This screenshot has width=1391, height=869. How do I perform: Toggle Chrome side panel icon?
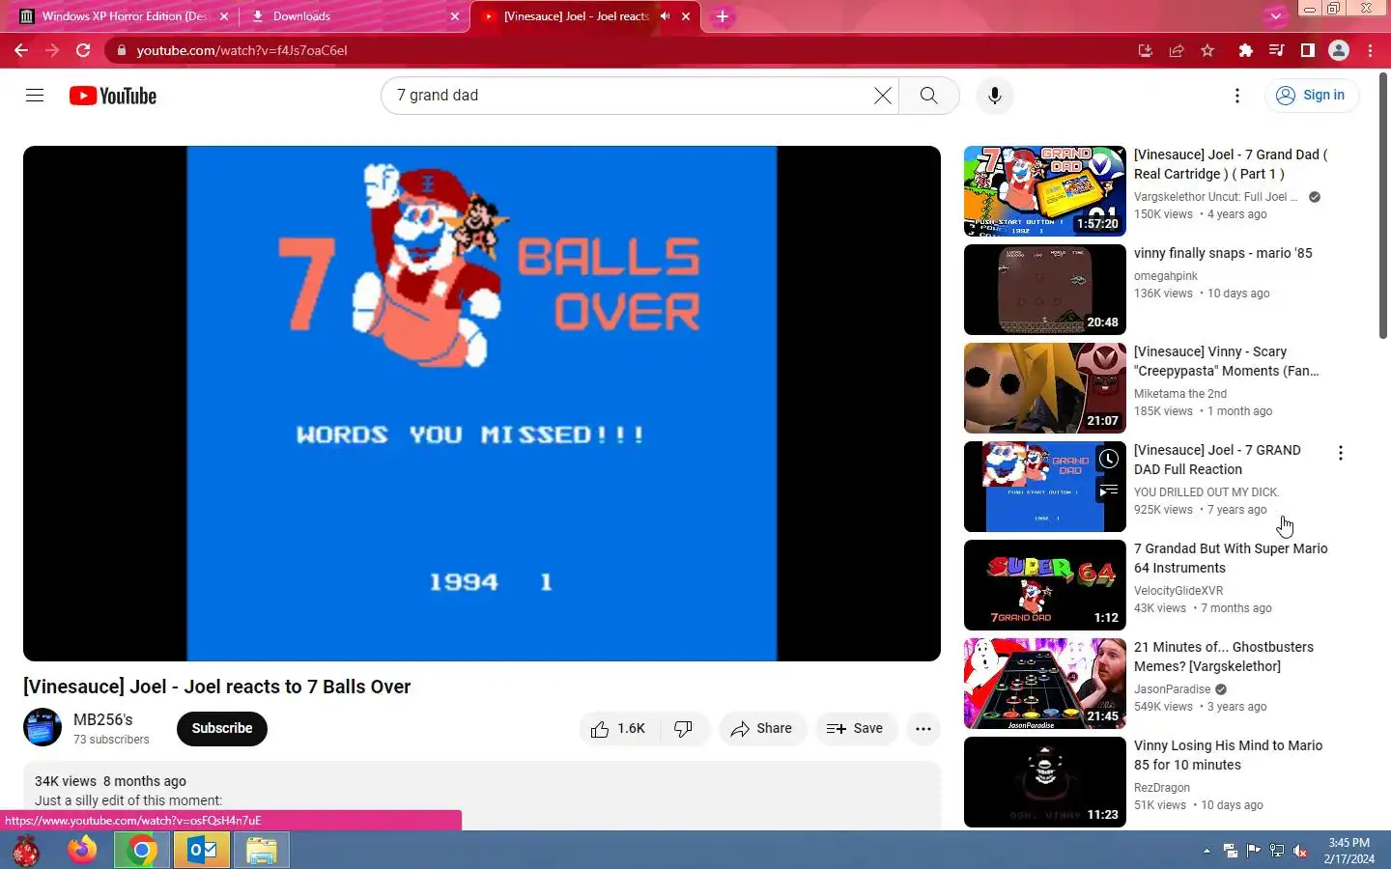tap(1308, 50)
